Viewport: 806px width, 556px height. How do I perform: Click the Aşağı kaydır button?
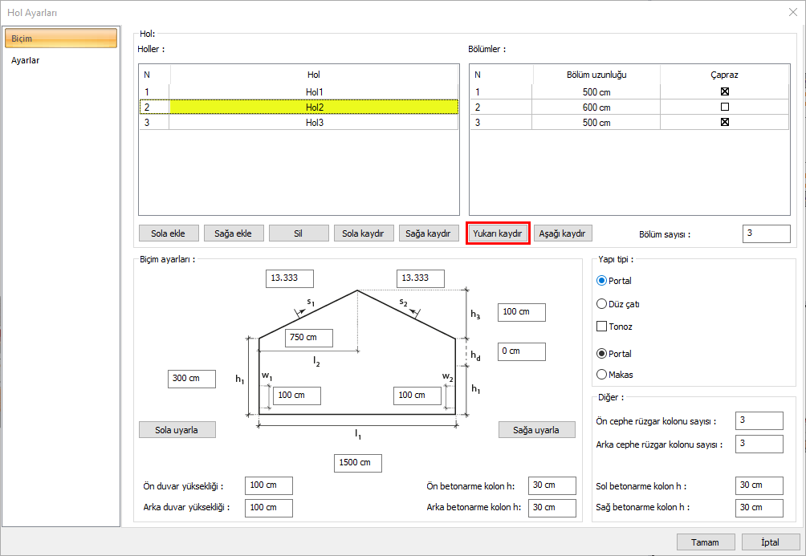point(563,233)
